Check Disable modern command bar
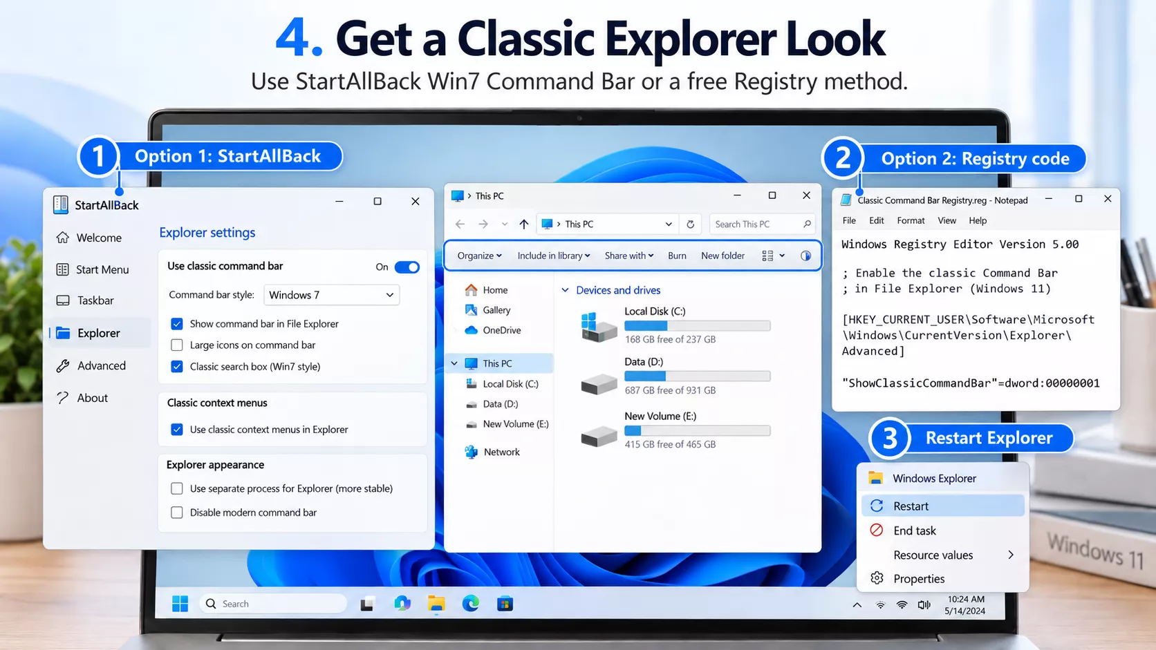Viewport: 1156px width, 650px height. [177, 513]
